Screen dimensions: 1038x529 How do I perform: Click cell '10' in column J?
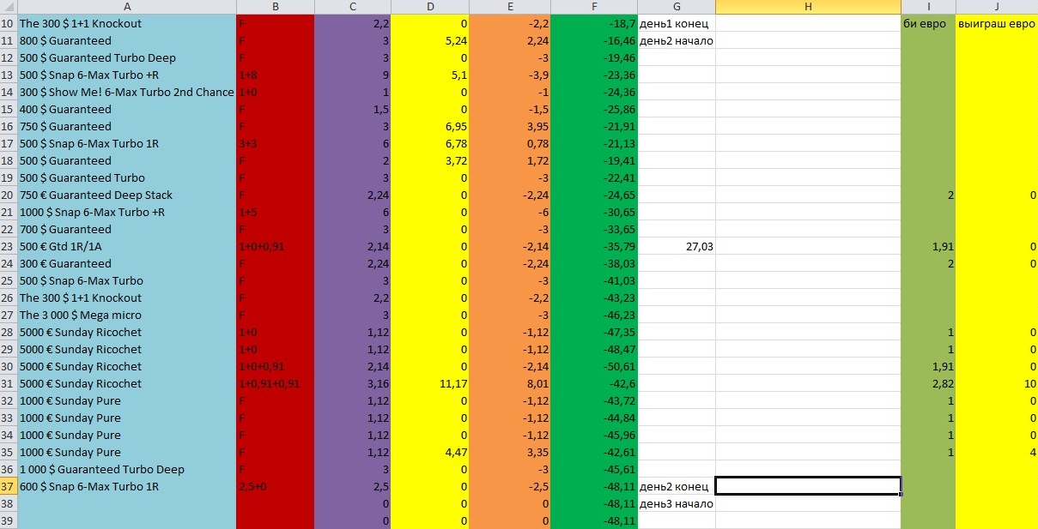[997, 384]
